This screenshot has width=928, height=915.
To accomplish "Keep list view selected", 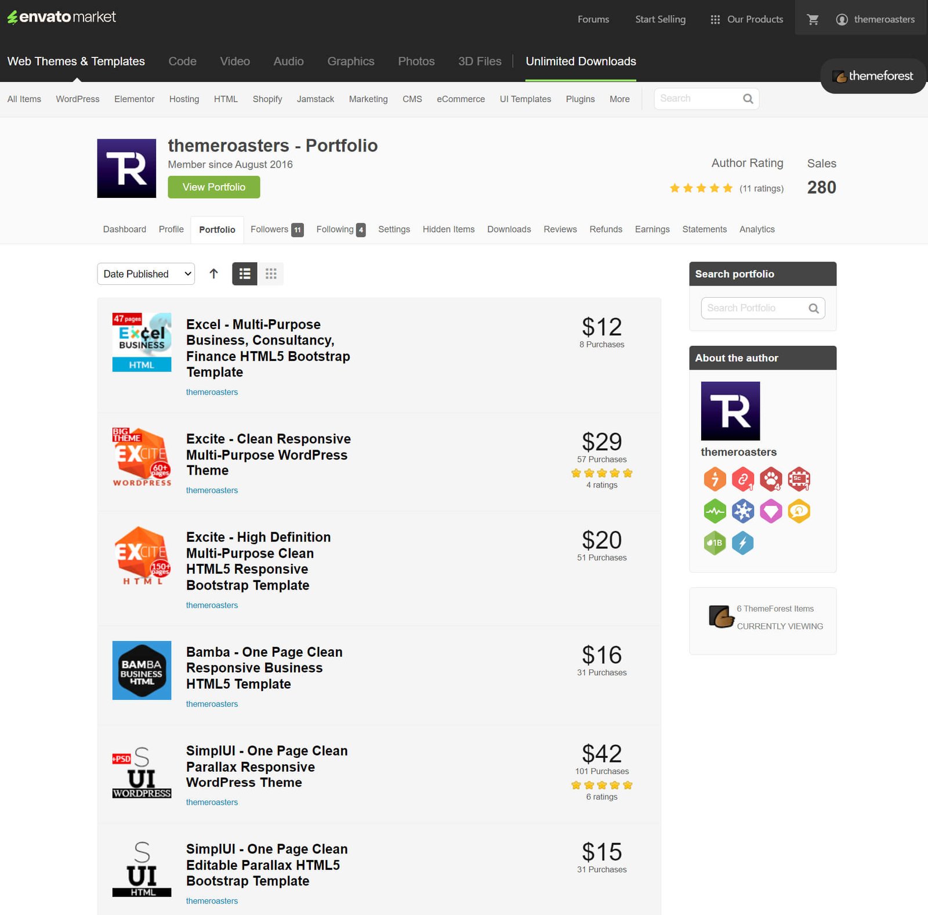I will [x=244, y=273].
